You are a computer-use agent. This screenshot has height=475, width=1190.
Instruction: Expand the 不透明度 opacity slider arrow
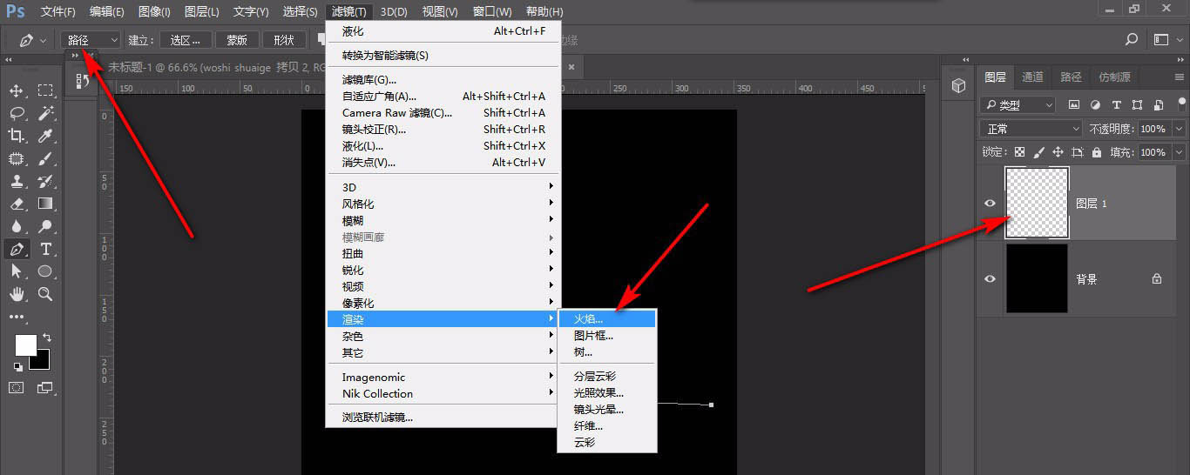pos(1179,128)
